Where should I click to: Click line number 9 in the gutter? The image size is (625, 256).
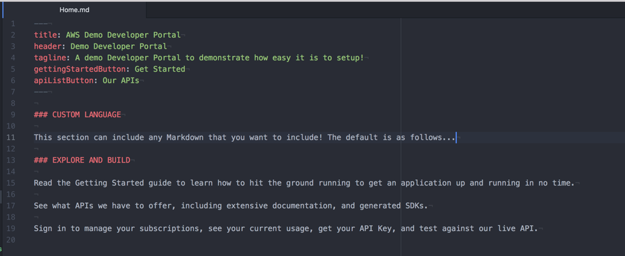point(13,115)
